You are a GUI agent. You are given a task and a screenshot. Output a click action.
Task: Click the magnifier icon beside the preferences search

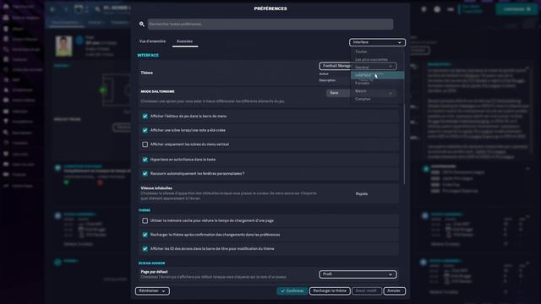pyautogui.click(x=142, y=24)
